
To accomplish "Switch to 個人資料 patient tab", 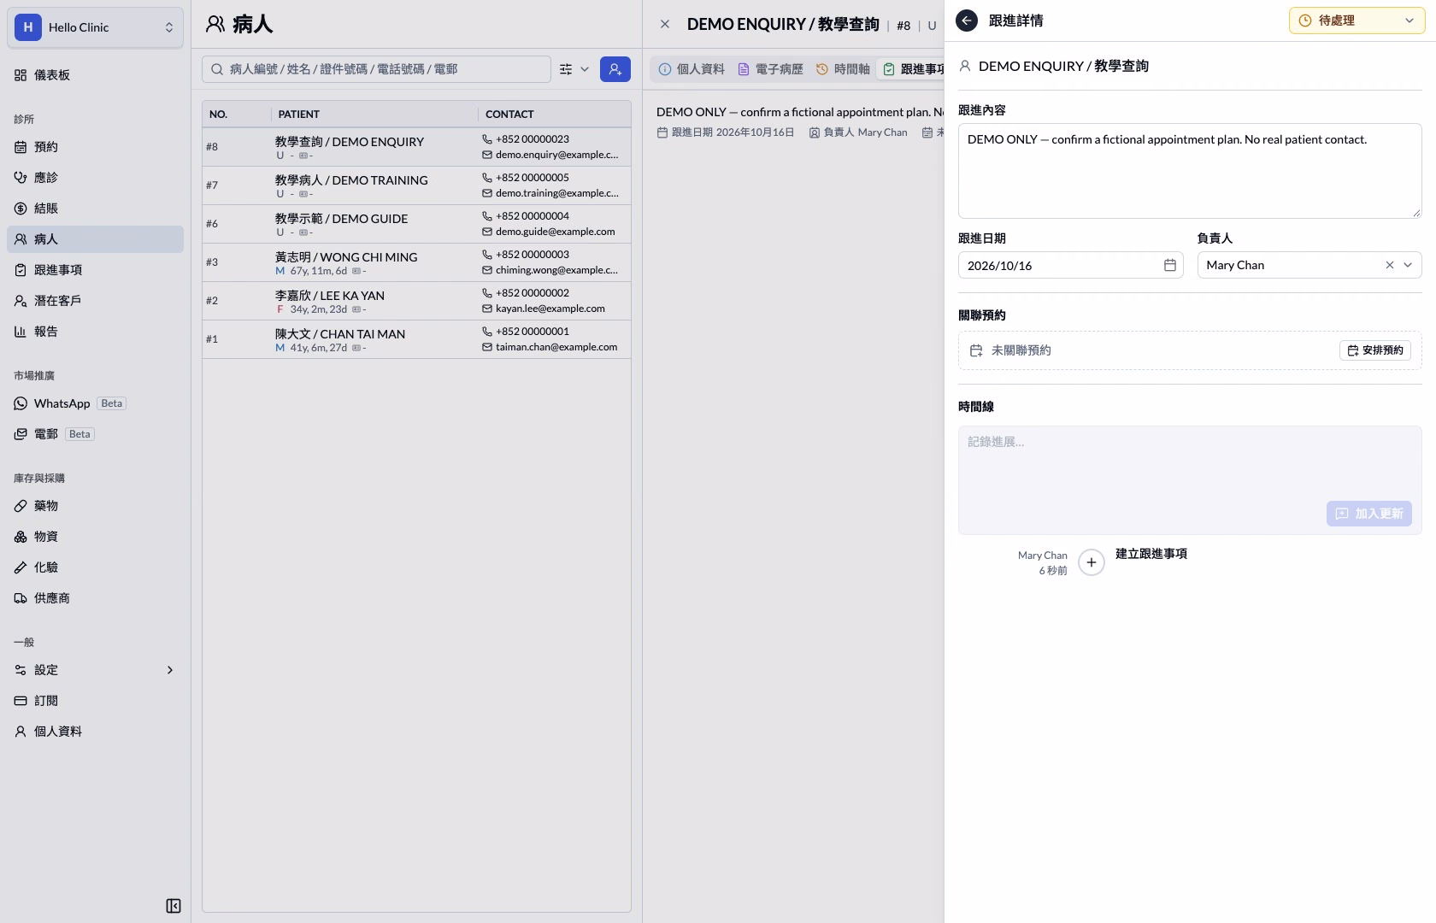I will point(692,69).
